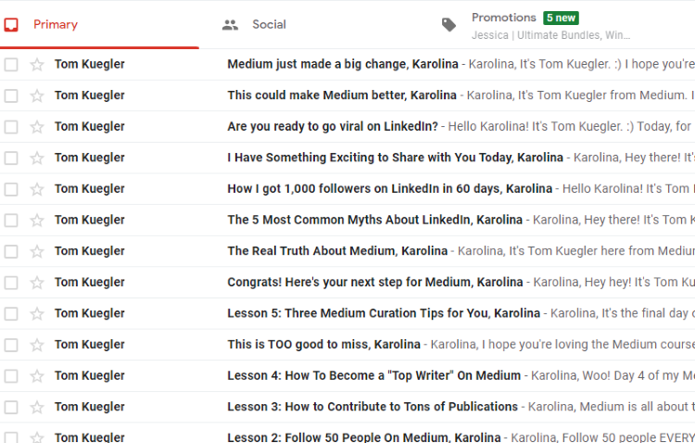The width and height of the screenshot is (695, 443).
Task: Click the Social people icon
Action: pyautogui.click(x=230, y=25)
